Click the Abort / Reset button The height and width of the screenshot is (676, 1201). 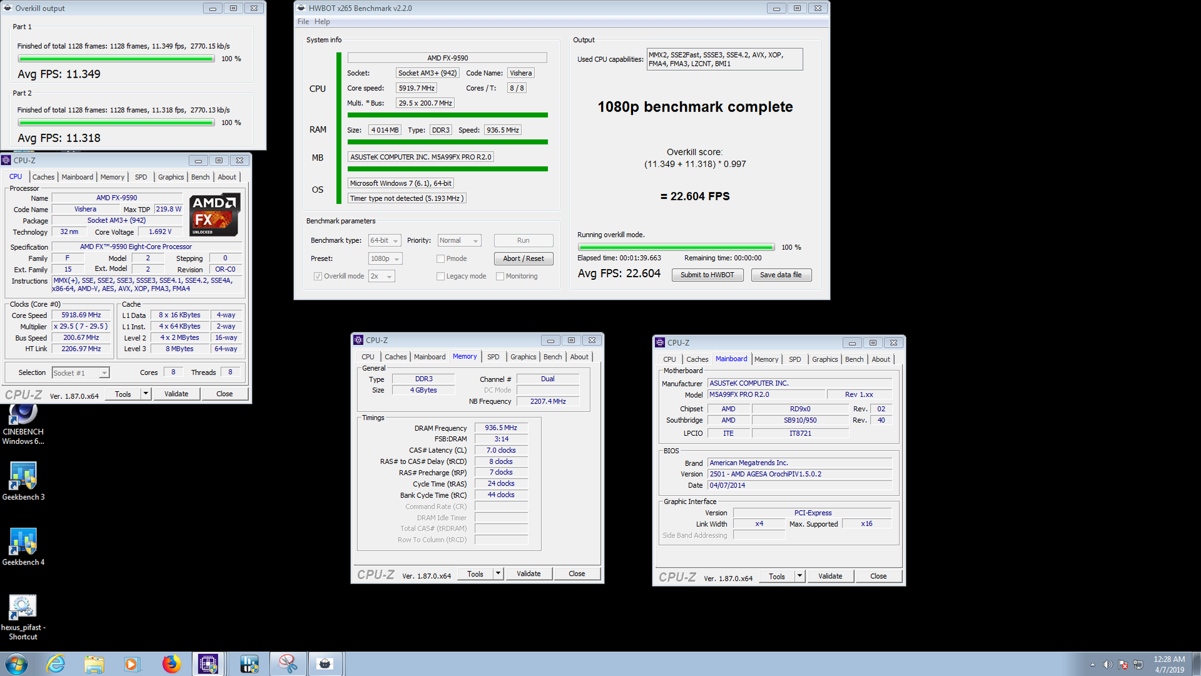[x=524, y=259]
